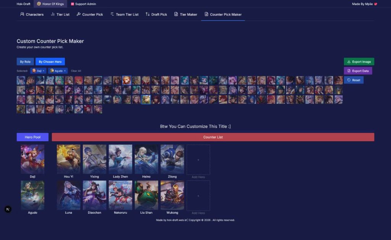Open the Draft Pick tab

pyautogui.click(x=156, y=14)
